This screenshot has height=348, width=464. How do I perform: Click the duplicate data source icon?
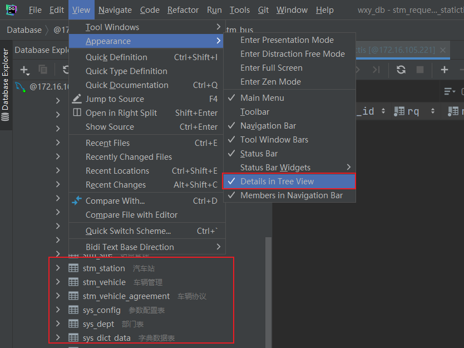[43, 70]
